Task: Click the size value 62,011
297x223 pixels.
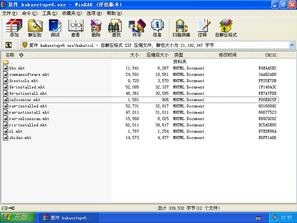Action: pyautogui.click(x=132, y=125)
